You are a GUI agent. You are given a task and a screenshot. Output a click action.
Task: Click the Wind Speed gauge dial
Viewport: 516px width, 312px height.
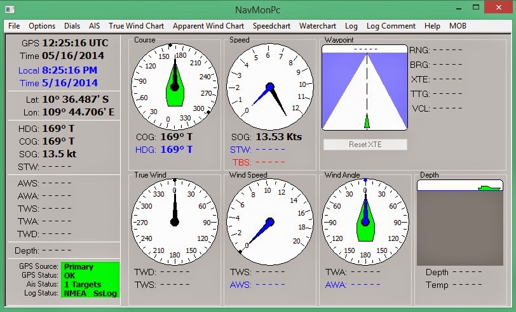(x=270, y=222)
